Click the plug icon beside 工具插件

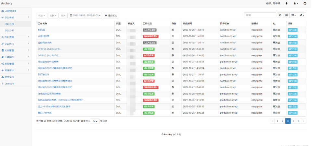coord(3,57)
